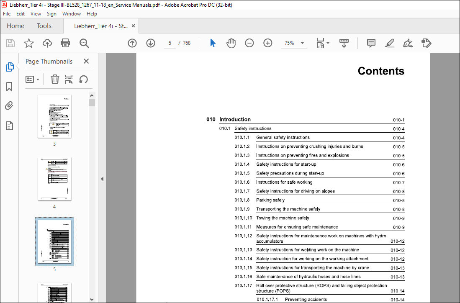The width and height of the screenshot is (460, 303).
Task: Print the document
Action: click(x=65, y=43)
